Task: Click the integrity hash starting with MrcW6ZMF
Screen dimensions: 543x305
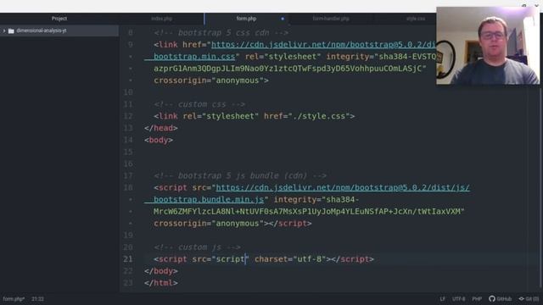Action: pyautogui.click(x=309, y=211)
